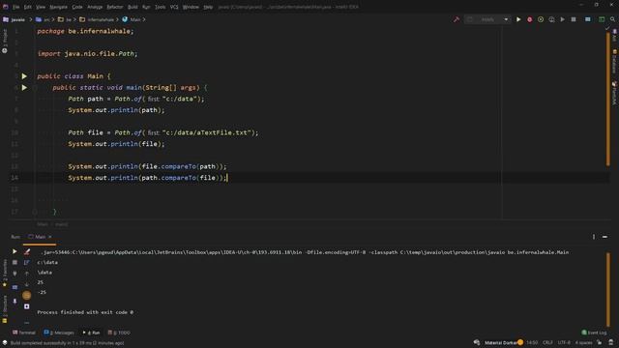This screenshot has width=619, height=348.
Task: Open Run panel options with the vertical dots icon
Action: 594,237
